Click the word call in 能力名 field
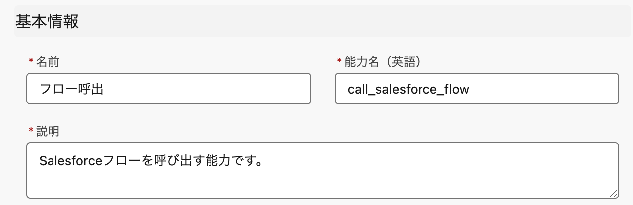The image size is (633, 205). 357,89
